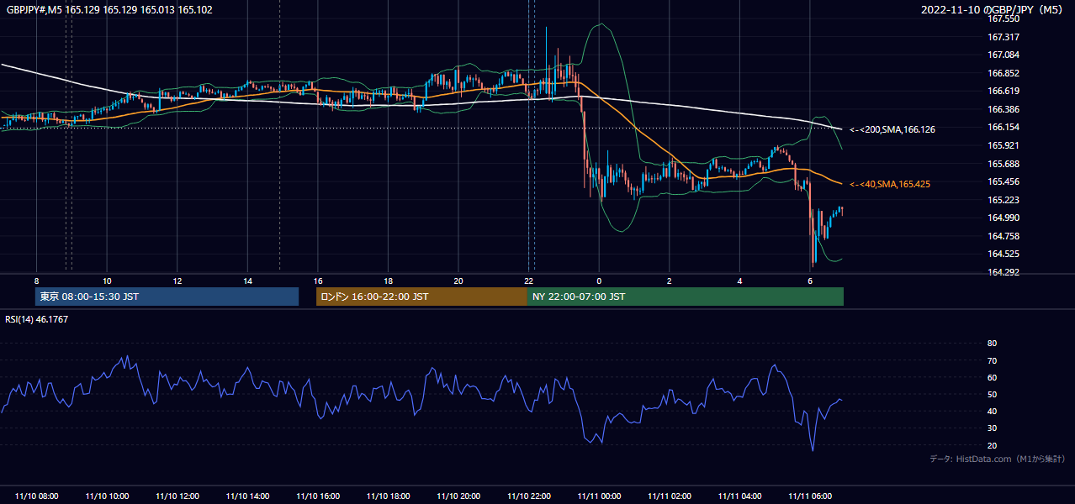Click the bottom date label 11/10 12:00

click(x=177, y=496)
